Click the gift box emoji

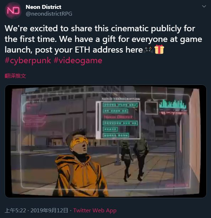click(159, 49)
